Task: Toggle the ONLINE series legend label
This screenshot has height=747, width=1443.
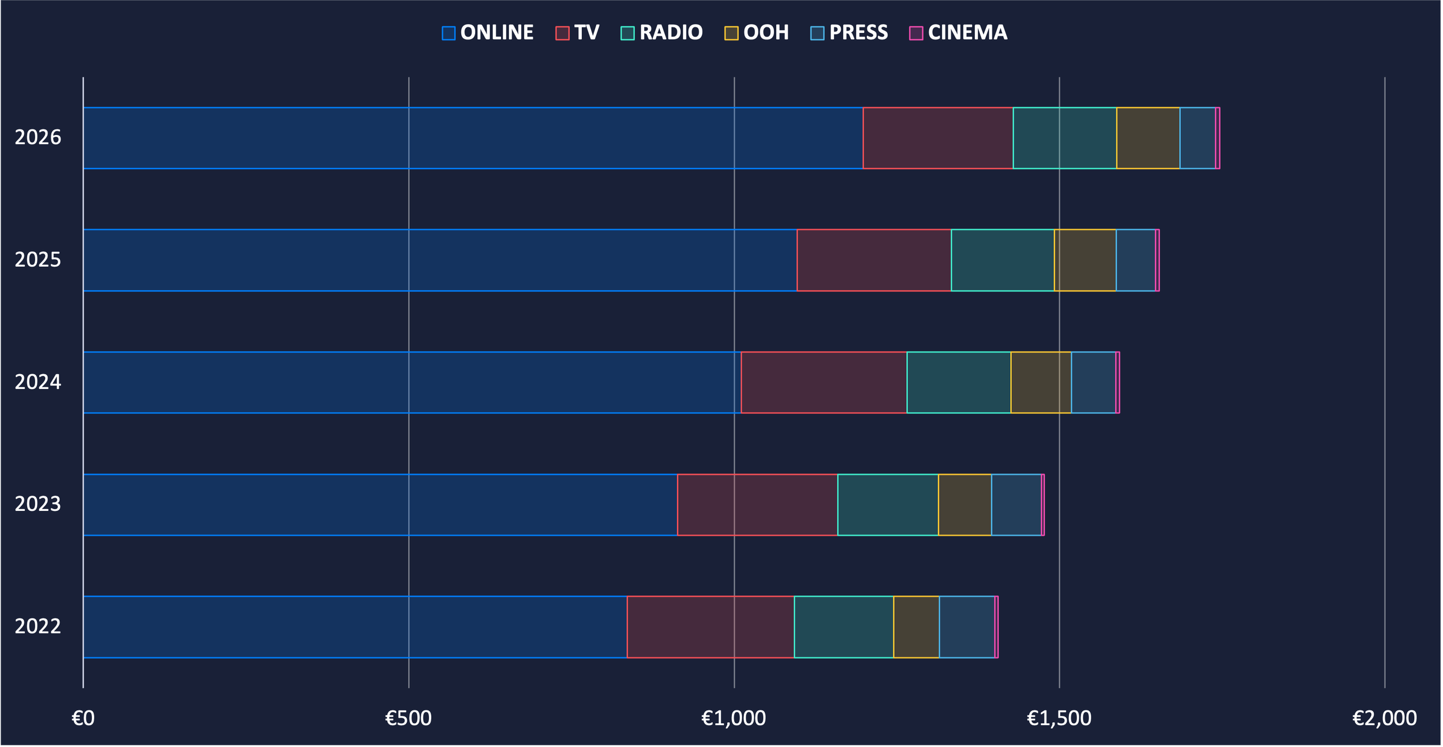Action: click(496, 32)
